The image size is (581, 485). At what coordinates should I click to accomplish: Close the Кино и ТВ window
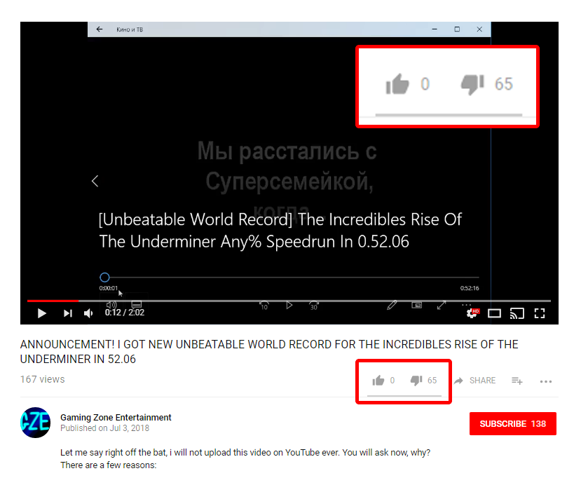coord(479,29)
